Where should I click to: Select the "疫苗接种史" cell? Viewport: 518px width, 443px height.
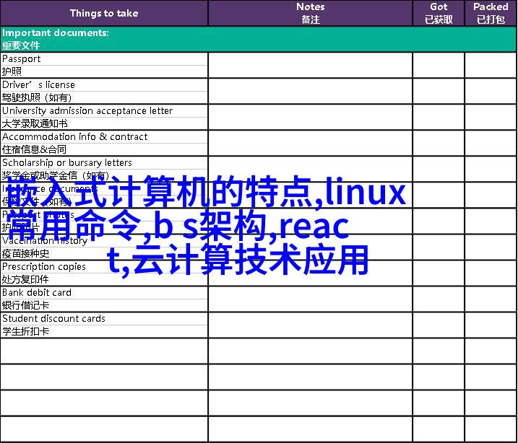tap(104, 254)
